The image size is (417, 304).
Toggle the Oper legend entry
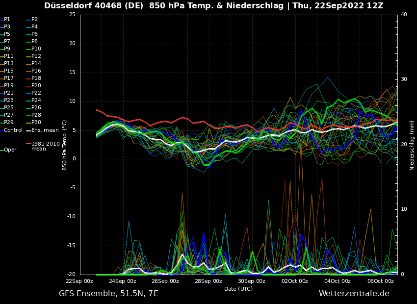(10, 150)
